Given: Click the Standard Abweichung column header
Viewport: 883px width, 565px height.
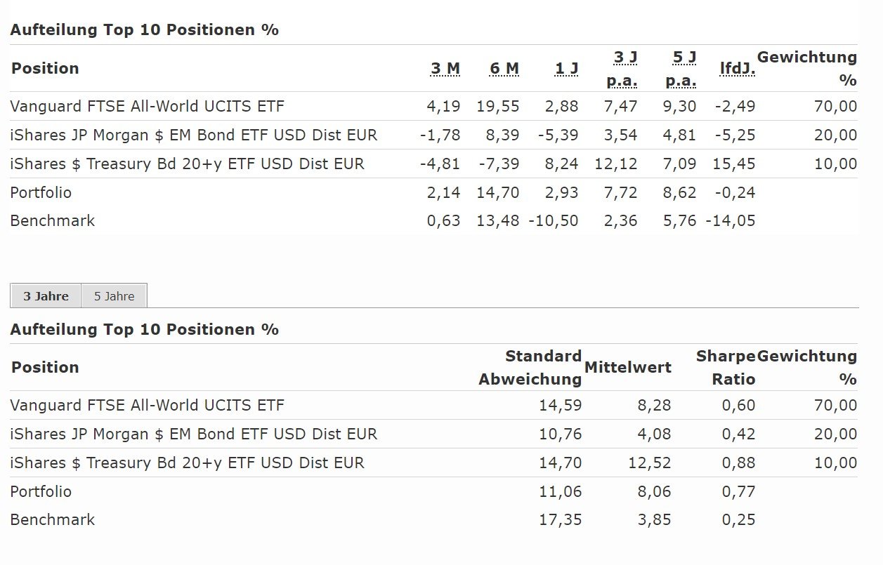Looking at the screenshot, I should 530,368.
